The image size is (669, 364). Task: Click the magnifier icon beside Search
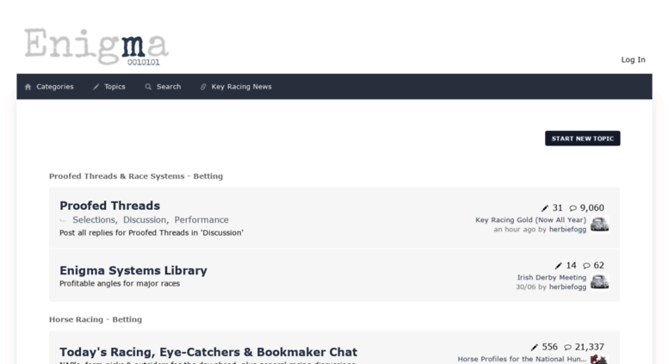tap(148, 87)
